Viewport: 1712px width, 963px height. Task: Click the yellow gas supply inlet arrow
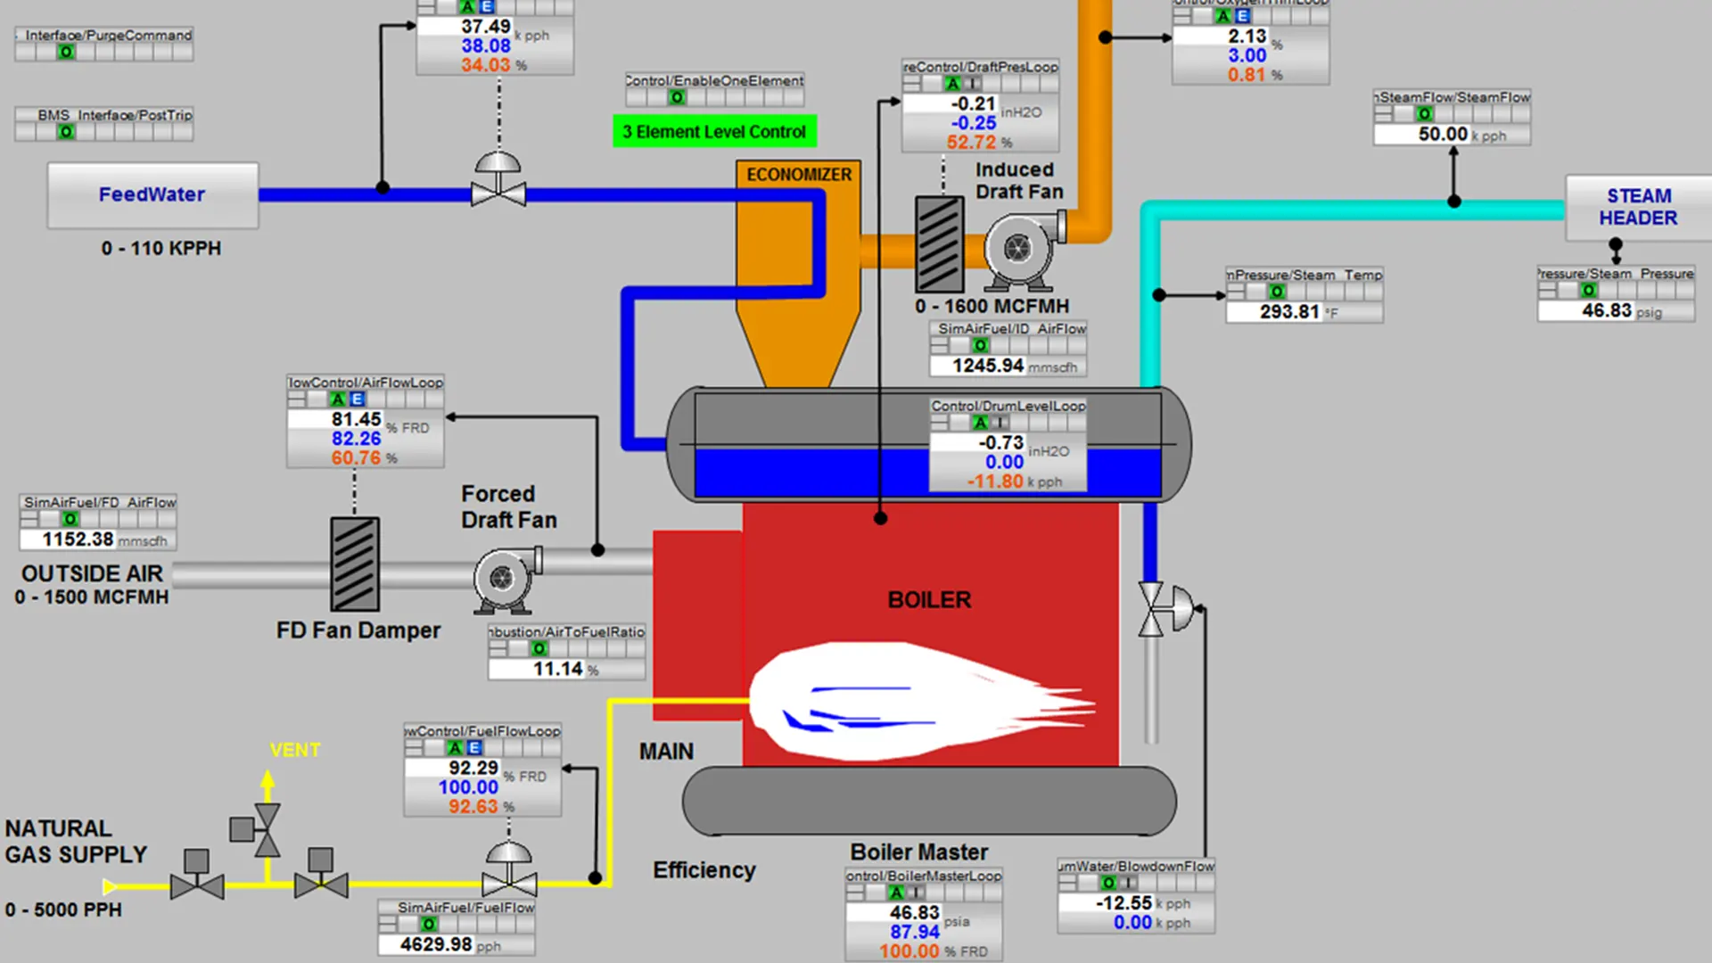(x=111, y=886)
